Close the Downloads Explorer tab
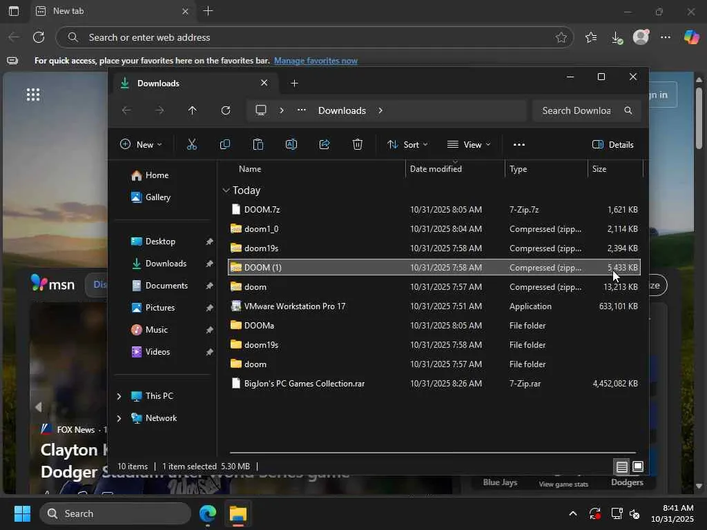 (x=264, y=83)
